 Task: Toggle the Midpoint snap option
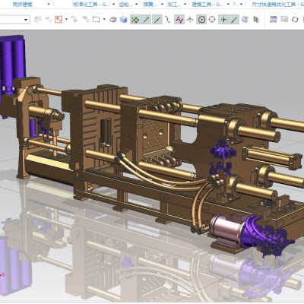[157, 20]
